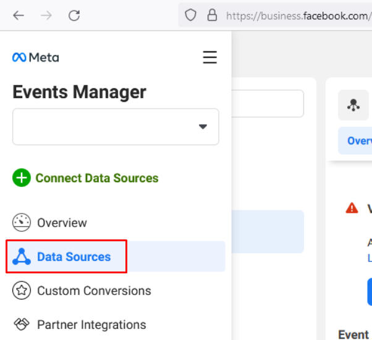Collapse sidebar with hamburger menu icon
Image resolution: width=372 pixels, height=340 pixels.
pos(209,57)
